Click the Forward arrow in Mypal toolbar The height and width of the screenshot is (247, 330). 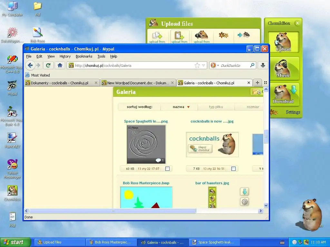click(38, 65)
